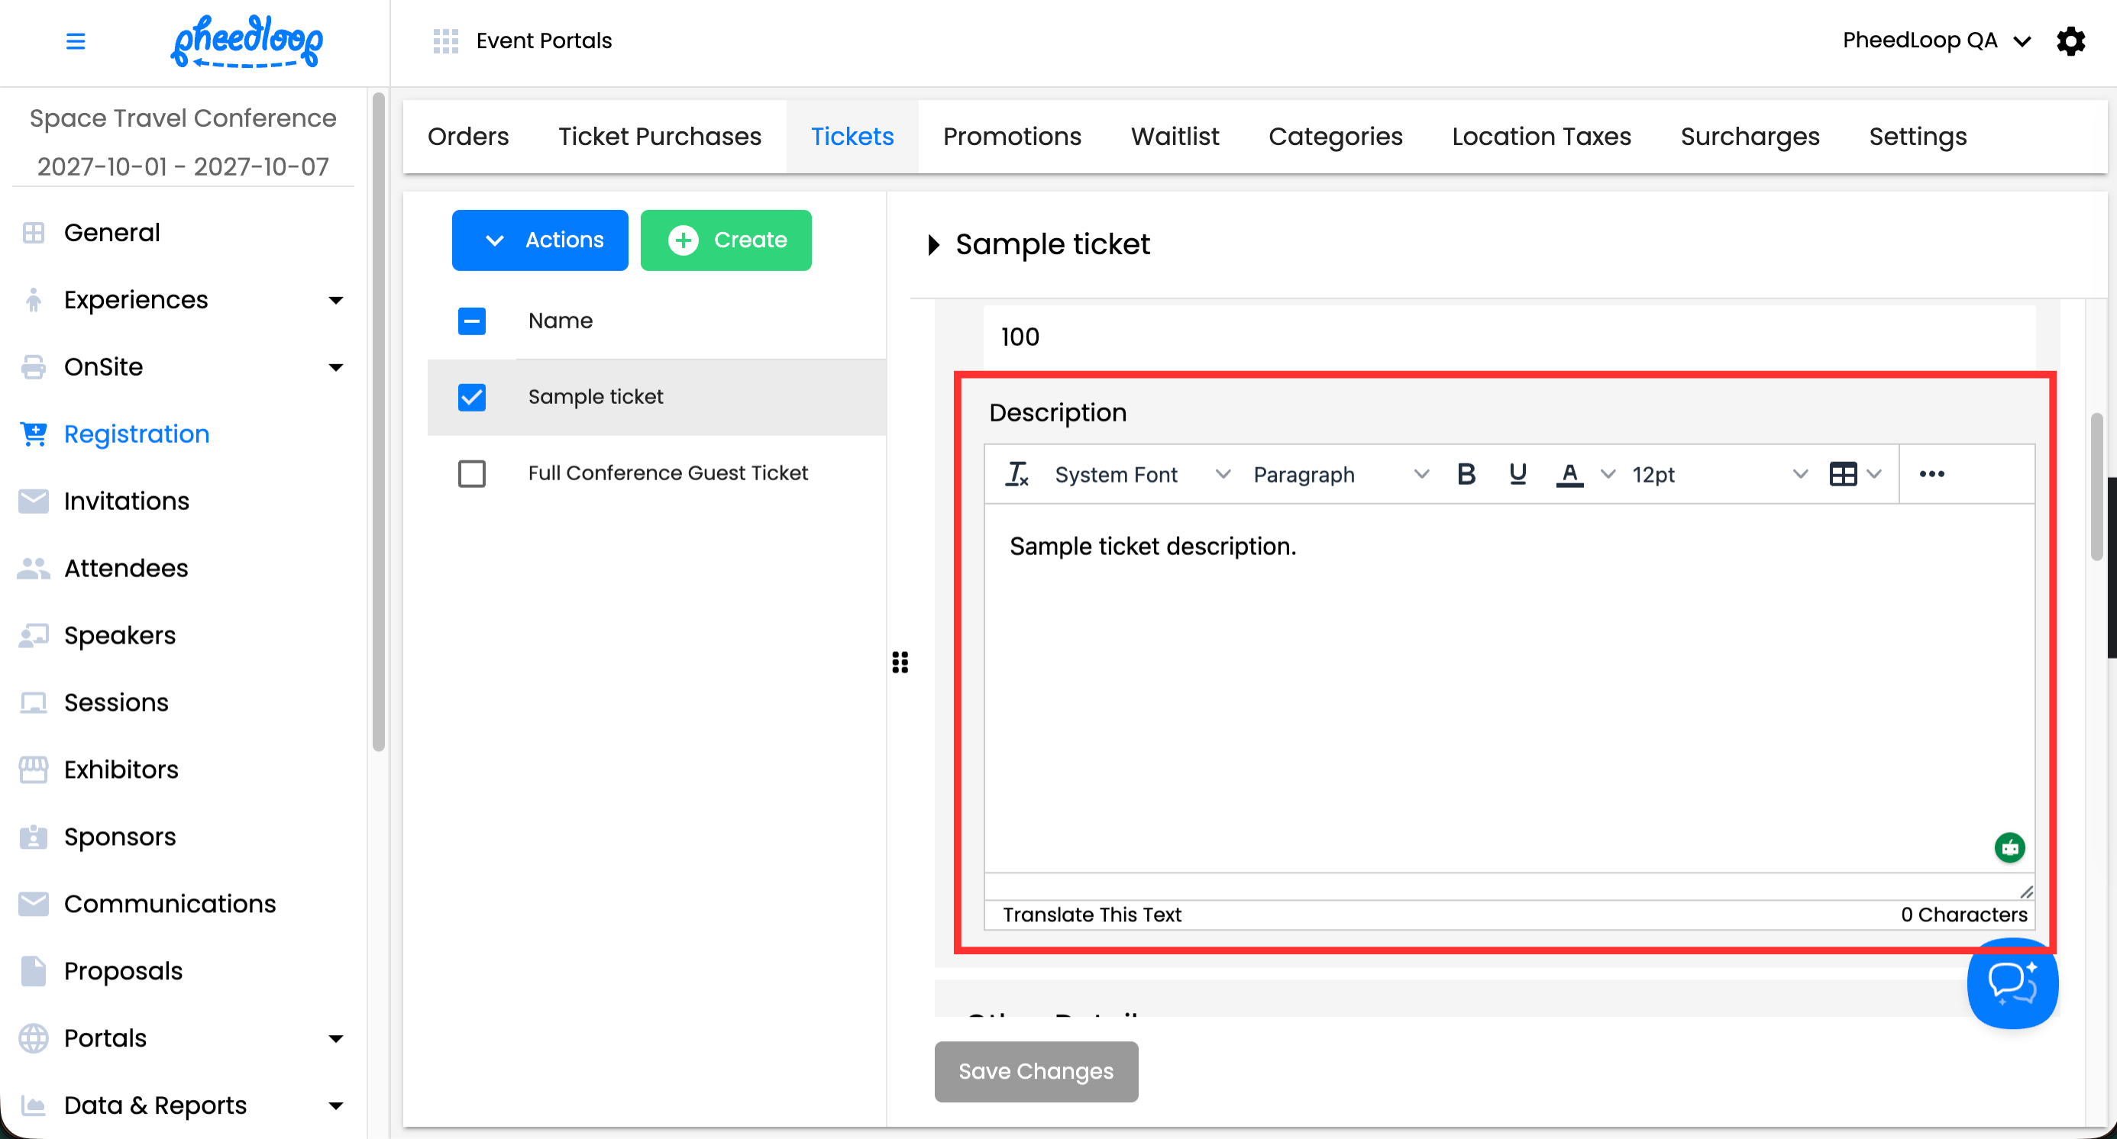
Task: Uncheck the Sample ticket checkbox
Action: [x=472, y=397]
